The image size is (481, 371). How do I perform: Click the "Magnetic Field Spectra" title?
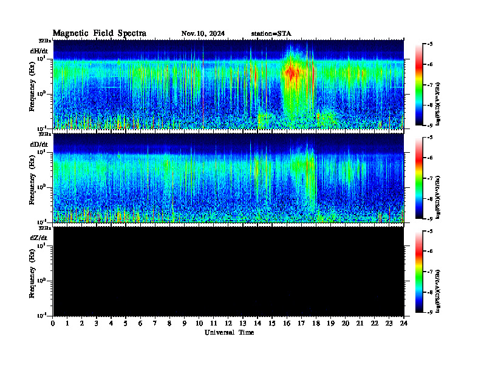[100, 33]
